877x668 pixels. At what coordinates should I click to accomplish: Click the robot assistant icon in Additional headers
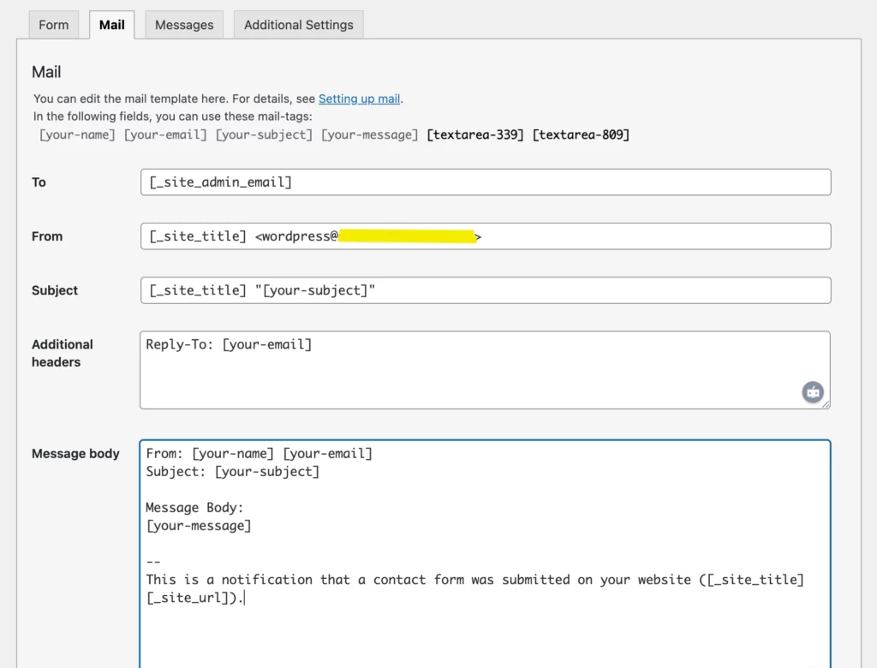click(x=813, y=392)
